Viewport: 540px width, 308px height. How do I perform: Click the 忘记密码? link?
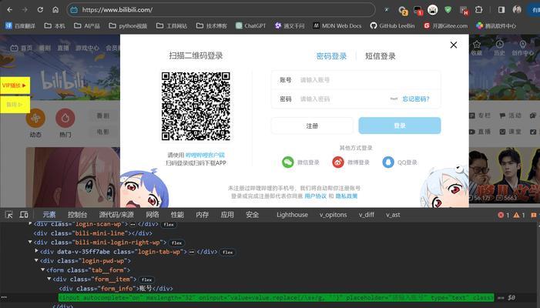[x=416, y=99]
